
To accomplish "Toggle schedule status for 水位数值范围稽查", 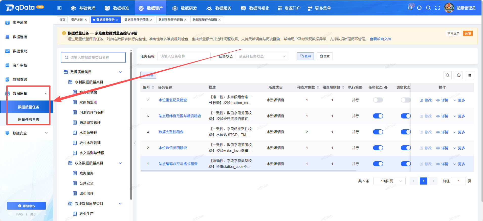I will point(406,148).
